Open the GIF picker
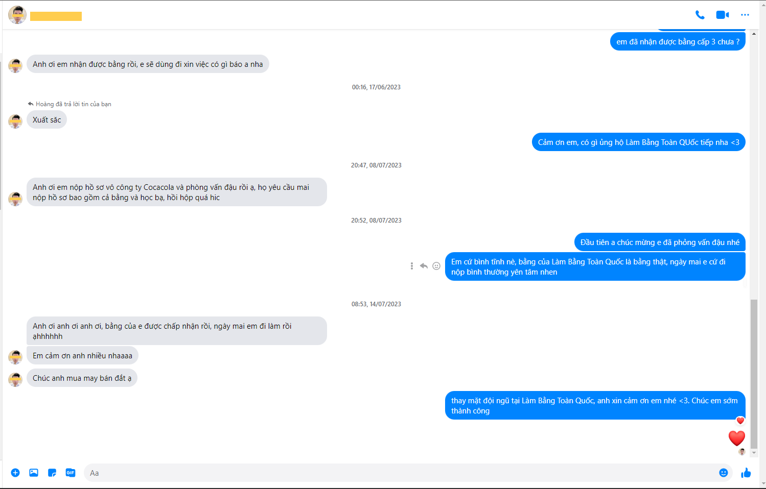The width and height of the screenshot is (766, 489). pyautogui.click(x=71, y=473)
